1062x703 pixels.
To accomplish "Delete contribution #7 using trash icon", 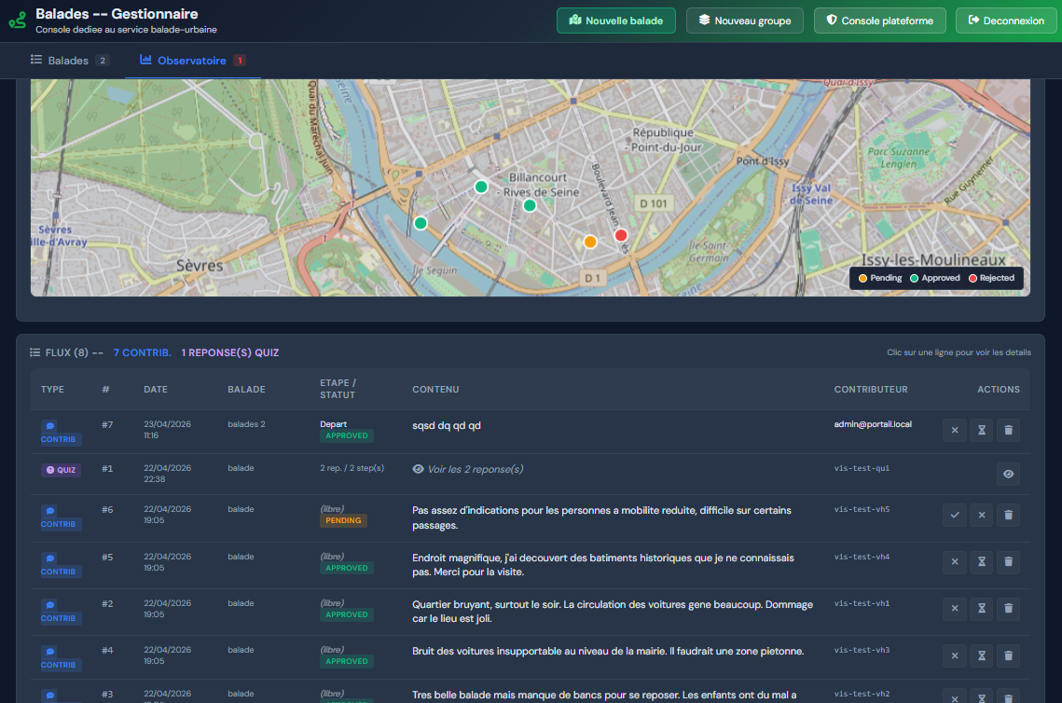I will click(x=1008, y=430).
